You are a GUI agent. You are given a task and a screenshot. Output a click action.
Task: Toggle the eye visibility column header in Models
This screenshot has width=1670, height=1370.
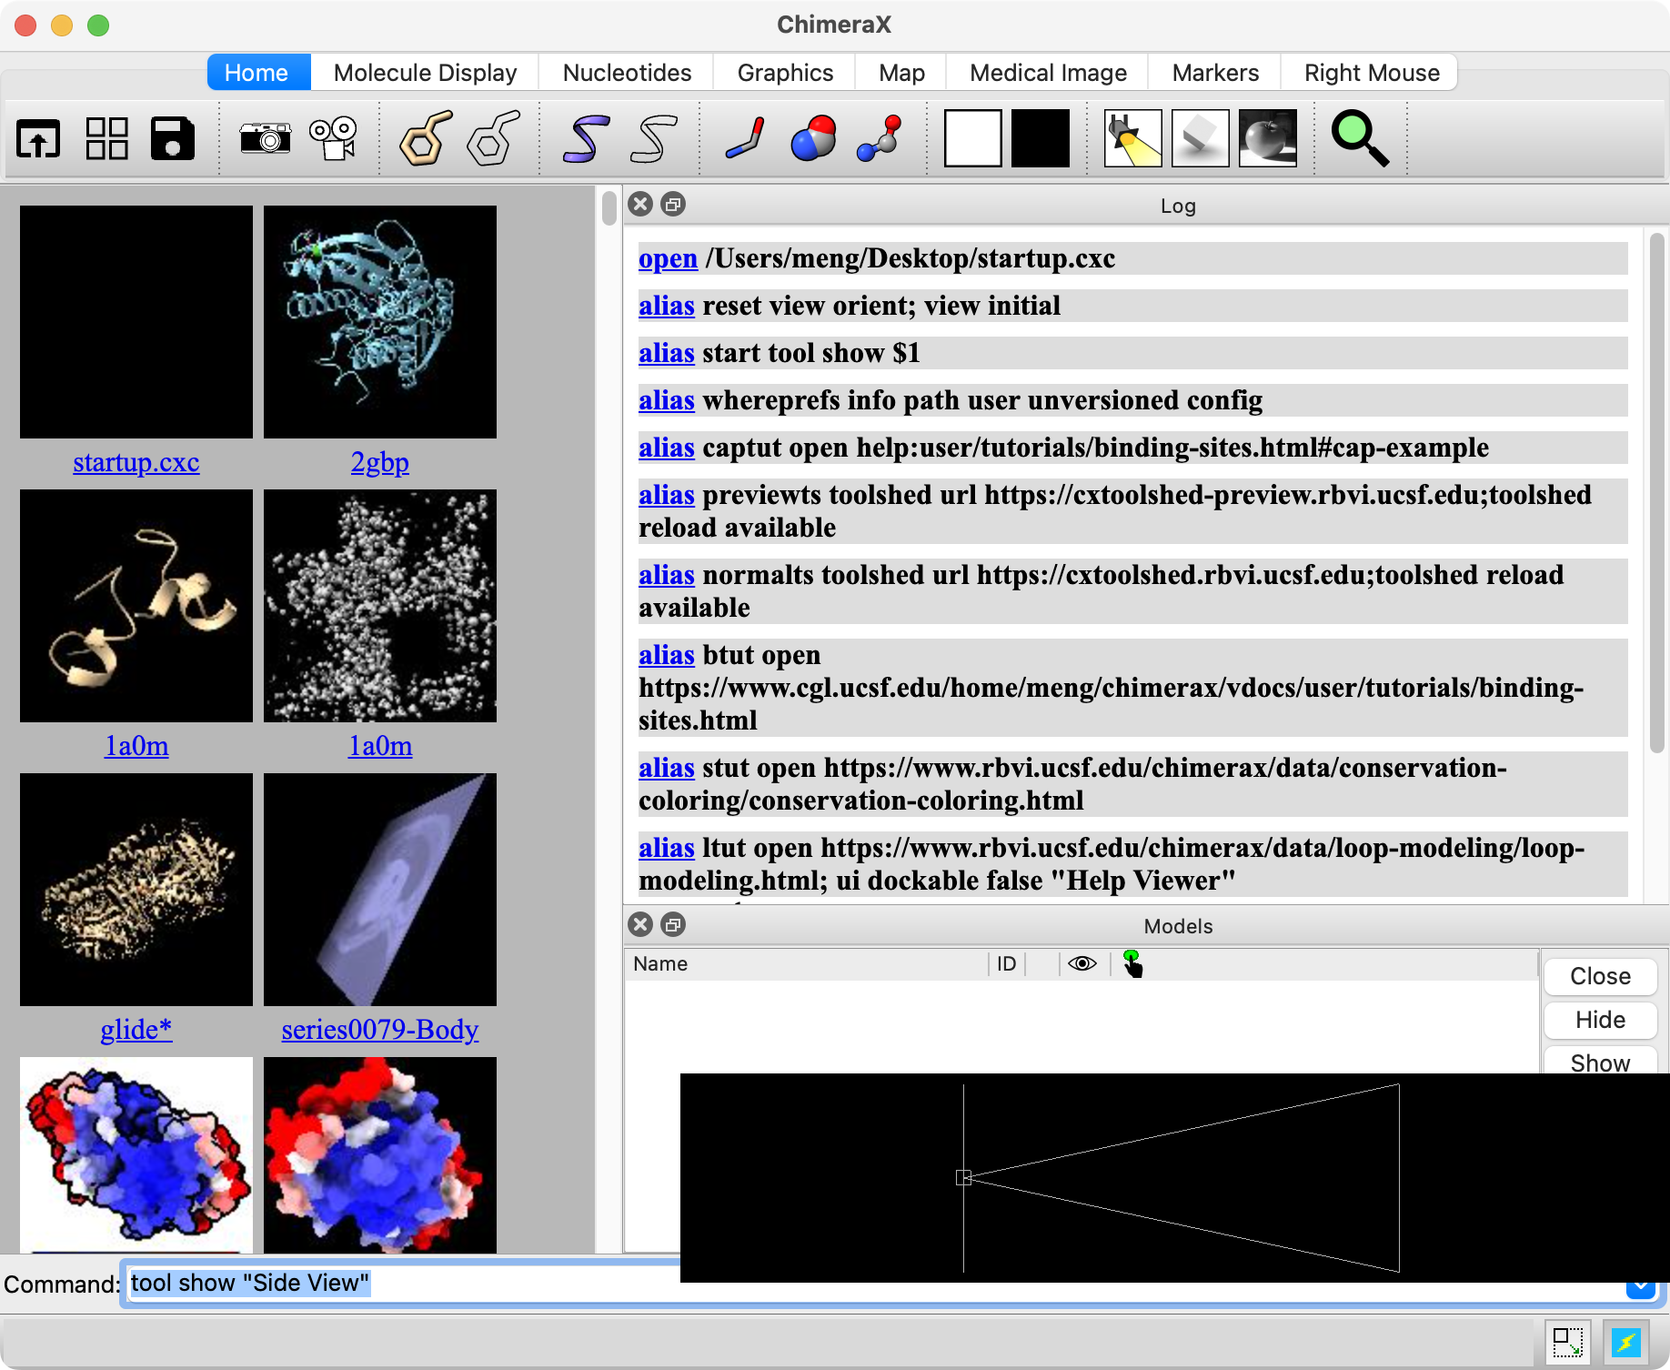1081,964
